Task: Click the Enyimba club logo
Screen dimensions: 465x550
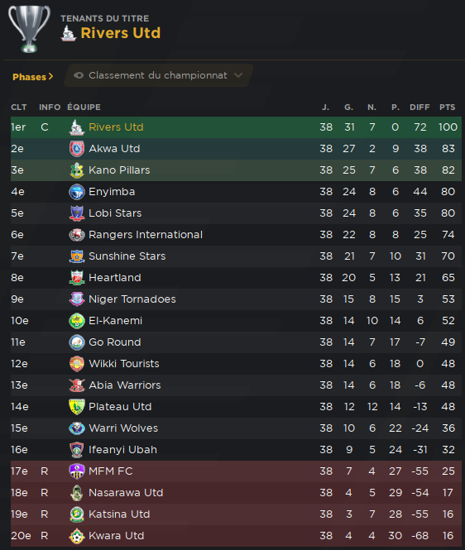Action: tap(76, 192)
